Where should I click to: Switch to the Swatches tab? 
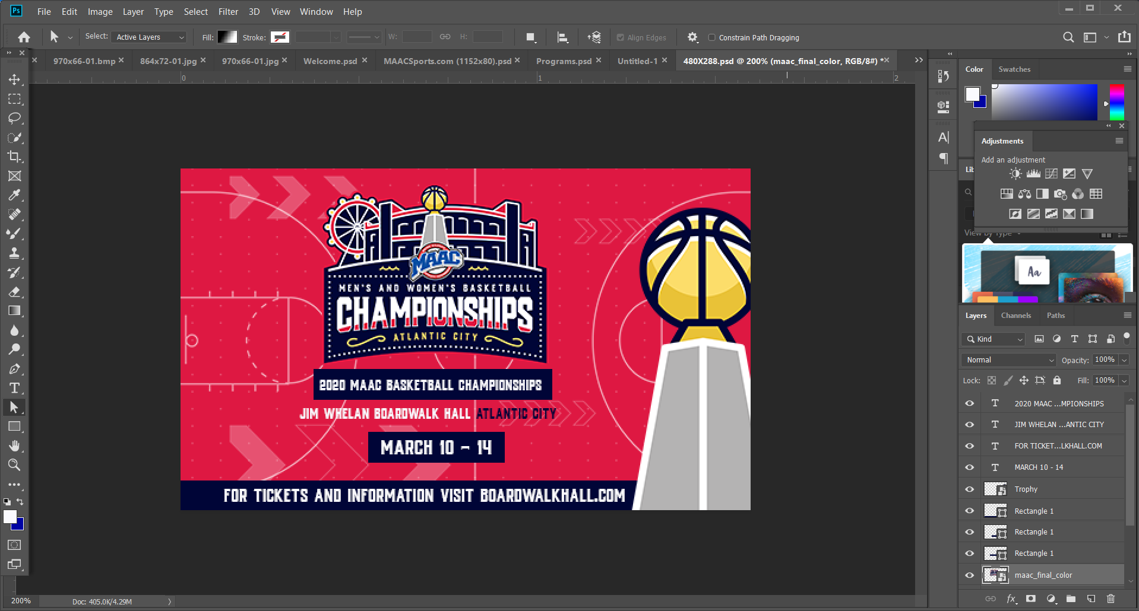pos(1014,69)
